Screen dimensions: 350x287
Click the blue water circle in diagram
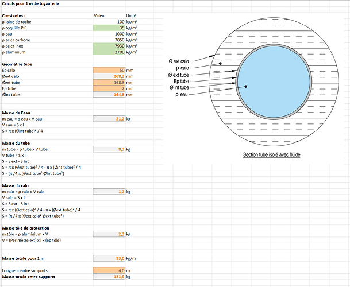coord(274,82)
